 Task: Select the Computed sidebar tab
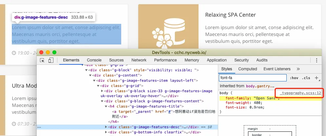(248, 69)
